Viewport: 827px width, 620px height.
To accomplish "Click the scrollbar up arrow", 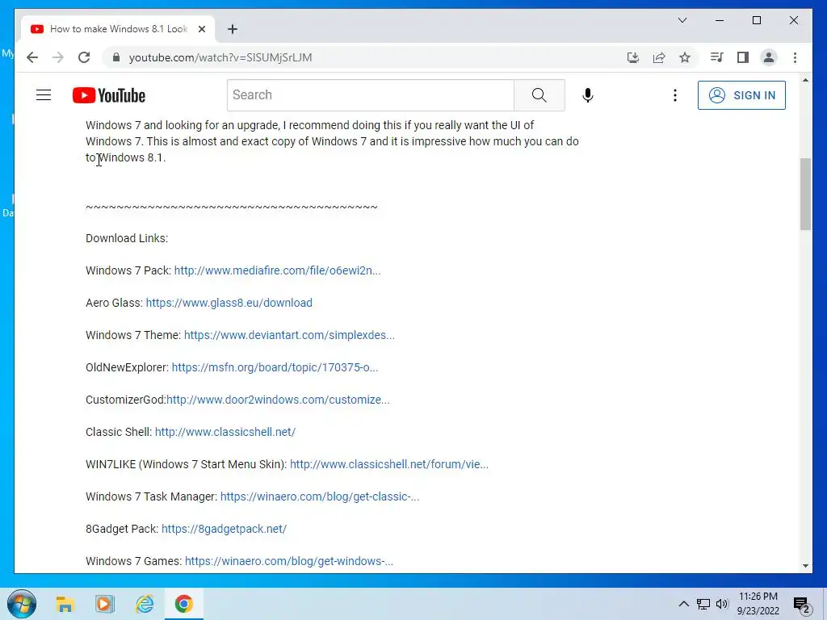I will [x=805, y=80].
